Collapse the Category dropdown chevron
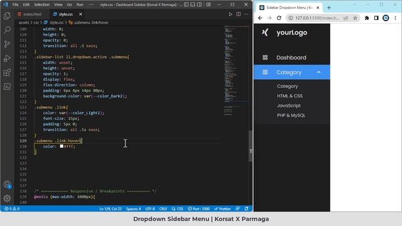The width and height of the screenshot is (402, 226). [x=318, y=72]
